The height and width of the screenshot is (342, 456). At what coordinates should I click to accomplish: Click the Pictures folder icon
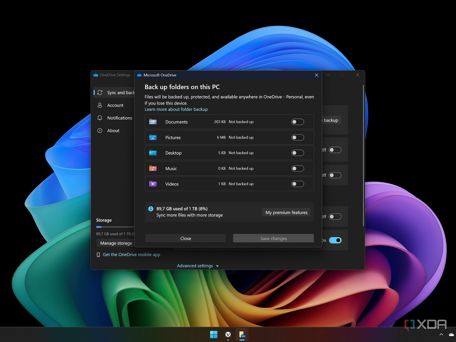(x=153, y=137)
